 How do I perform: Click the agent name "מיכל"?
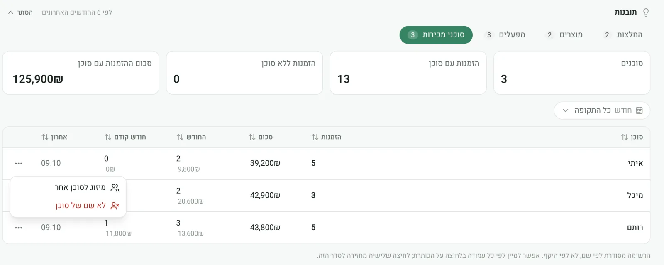click(635, 195)
